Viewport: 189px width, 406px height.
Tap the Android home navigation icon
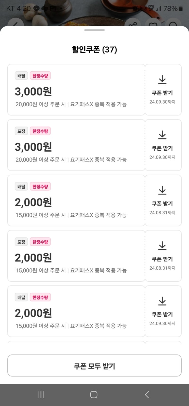click(94, 395)
